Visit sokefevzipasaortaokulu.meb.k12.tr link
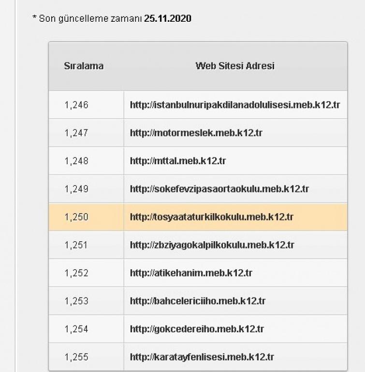 click(219, 189)
